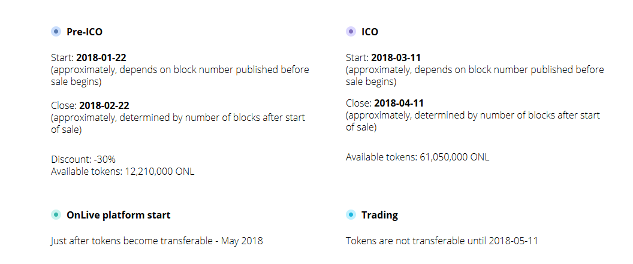This screenshot has width=633, height=264.
Task: Select the Pre-ICO heading
Action: (85, 32)
